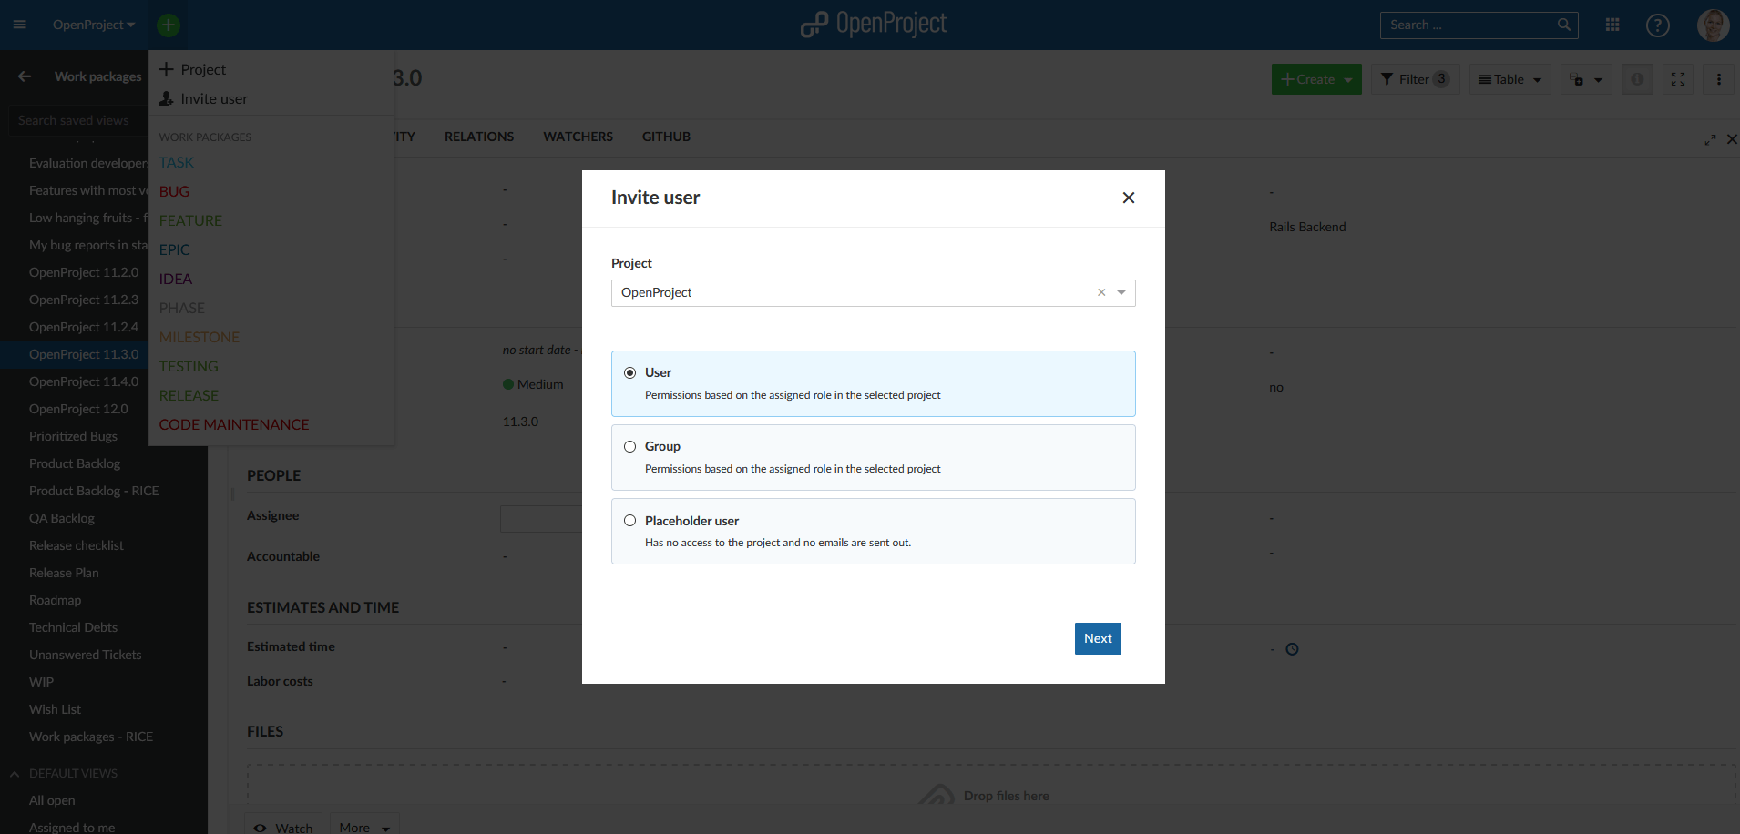Switch to the Relations tab
1740x834 pixels.
(479, 137)
